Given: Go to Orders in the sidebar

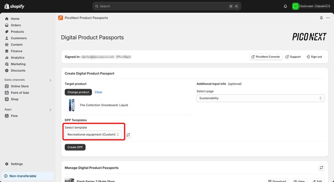Looking at the screenshot, I should point(15,25).
